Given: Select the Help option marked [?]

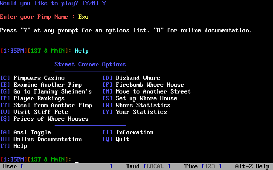Looking at the screenshot, I should (x=14, y=146).
